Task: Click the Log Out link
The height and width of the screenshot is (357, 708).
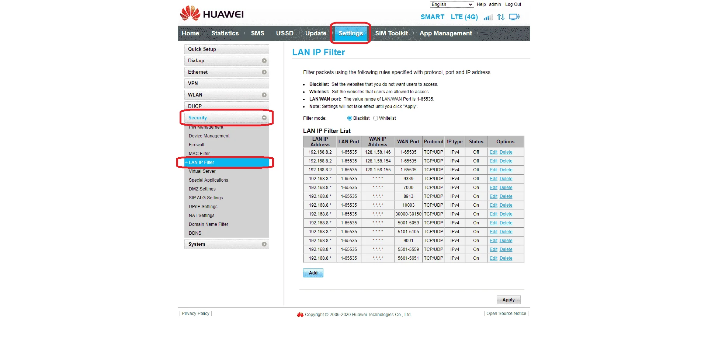Action: [x=513, y=4]
